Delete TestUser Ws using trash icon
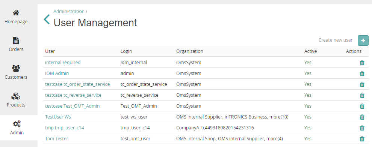Viewport: 372px width, 147px height. tap(362, 117)
